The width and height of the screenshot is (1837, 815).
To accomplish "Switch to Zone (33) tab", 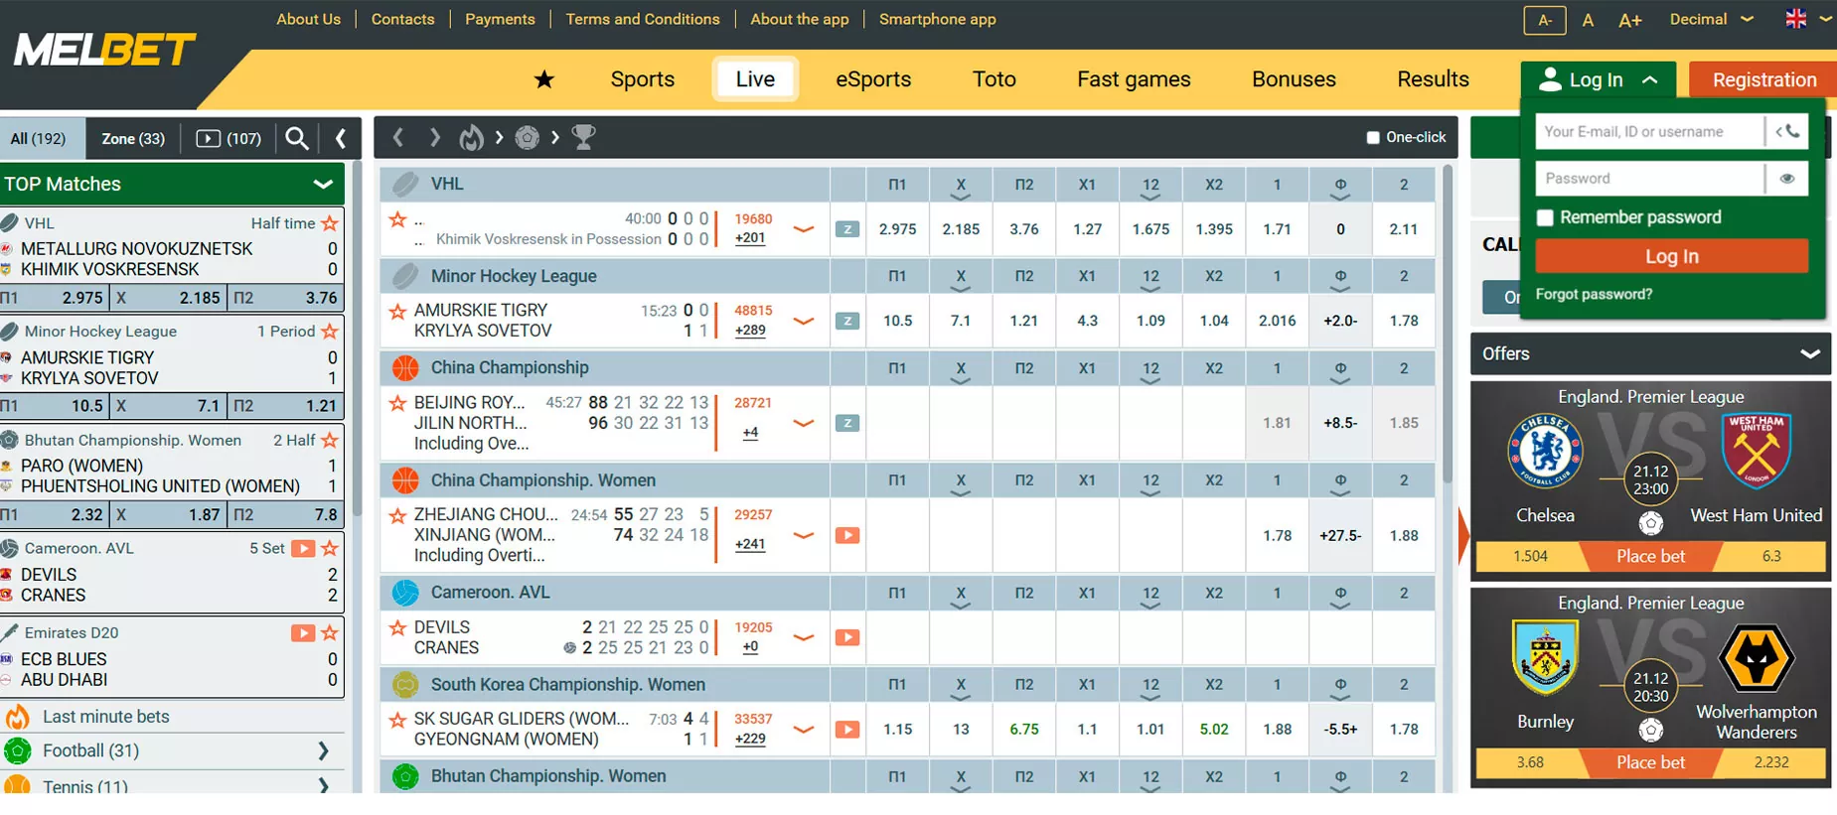I will (133, 138).
